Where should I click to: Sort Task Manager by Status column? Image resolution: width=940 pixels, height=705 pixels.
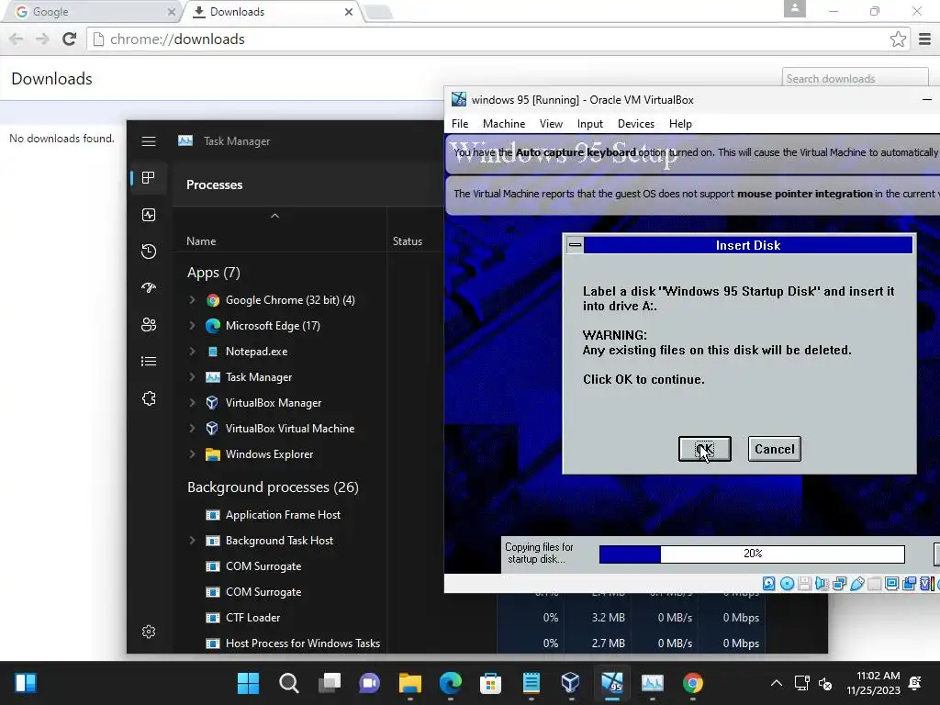point(407,241)
